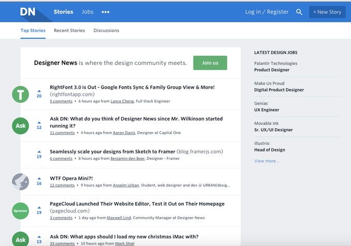Open christmas iMac Ask DN story title
Screen dimensions: 351x246
124,237
